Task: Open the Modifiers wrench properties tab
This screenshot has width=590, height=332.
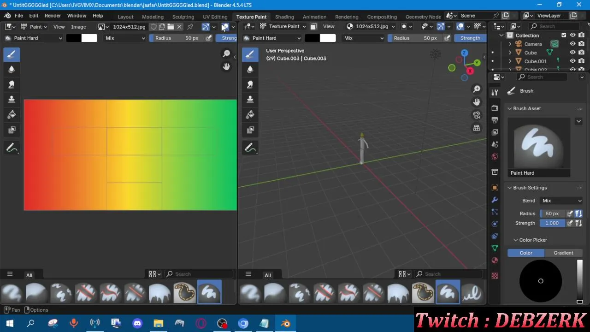Action: [495, 200]
